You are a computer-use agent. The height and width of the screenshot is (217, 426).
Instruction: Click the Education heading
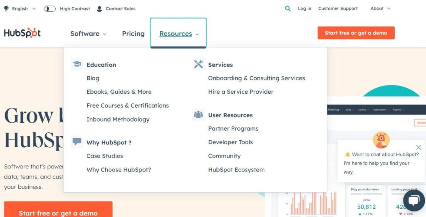pyautogui.click(x=102, y=65)
